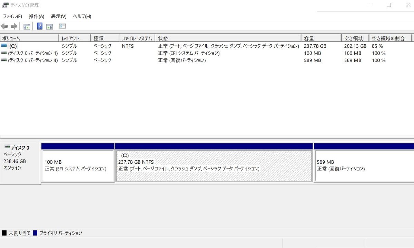Click the 238.46 GB disk size text
The height and width of the screenshot is (248, 414).
click(x=15, y=161)
